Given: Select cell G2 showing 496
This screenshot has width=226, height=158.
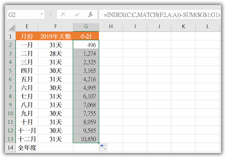Looking at the screenshot, I should coord(86,45).
